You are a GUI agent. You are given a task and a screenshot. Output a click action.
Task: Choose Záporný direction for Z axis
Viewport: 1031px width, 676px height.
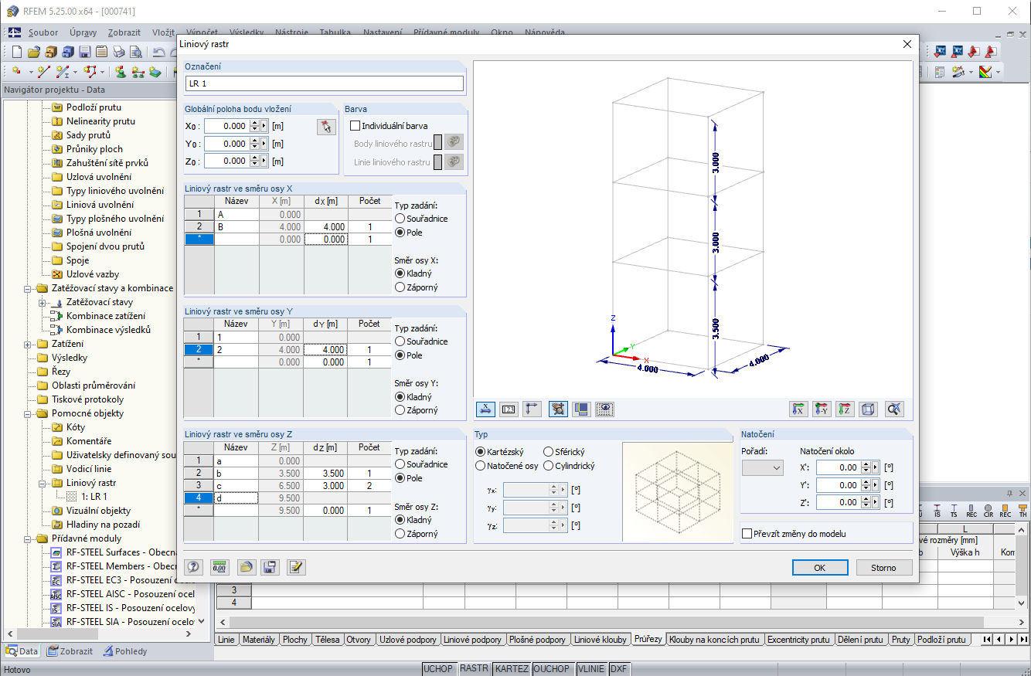tap(400, 533)
